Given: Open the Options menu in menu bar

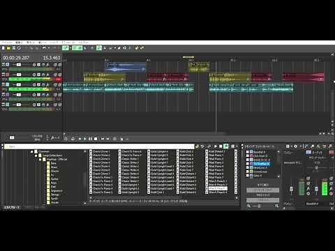Looking at the screenshot, I should (68, 43).
